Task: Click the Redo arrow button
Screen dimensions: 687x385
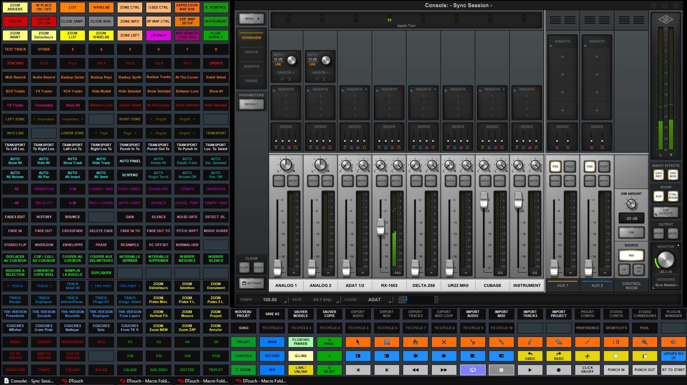Action: (x=559, y=356)
